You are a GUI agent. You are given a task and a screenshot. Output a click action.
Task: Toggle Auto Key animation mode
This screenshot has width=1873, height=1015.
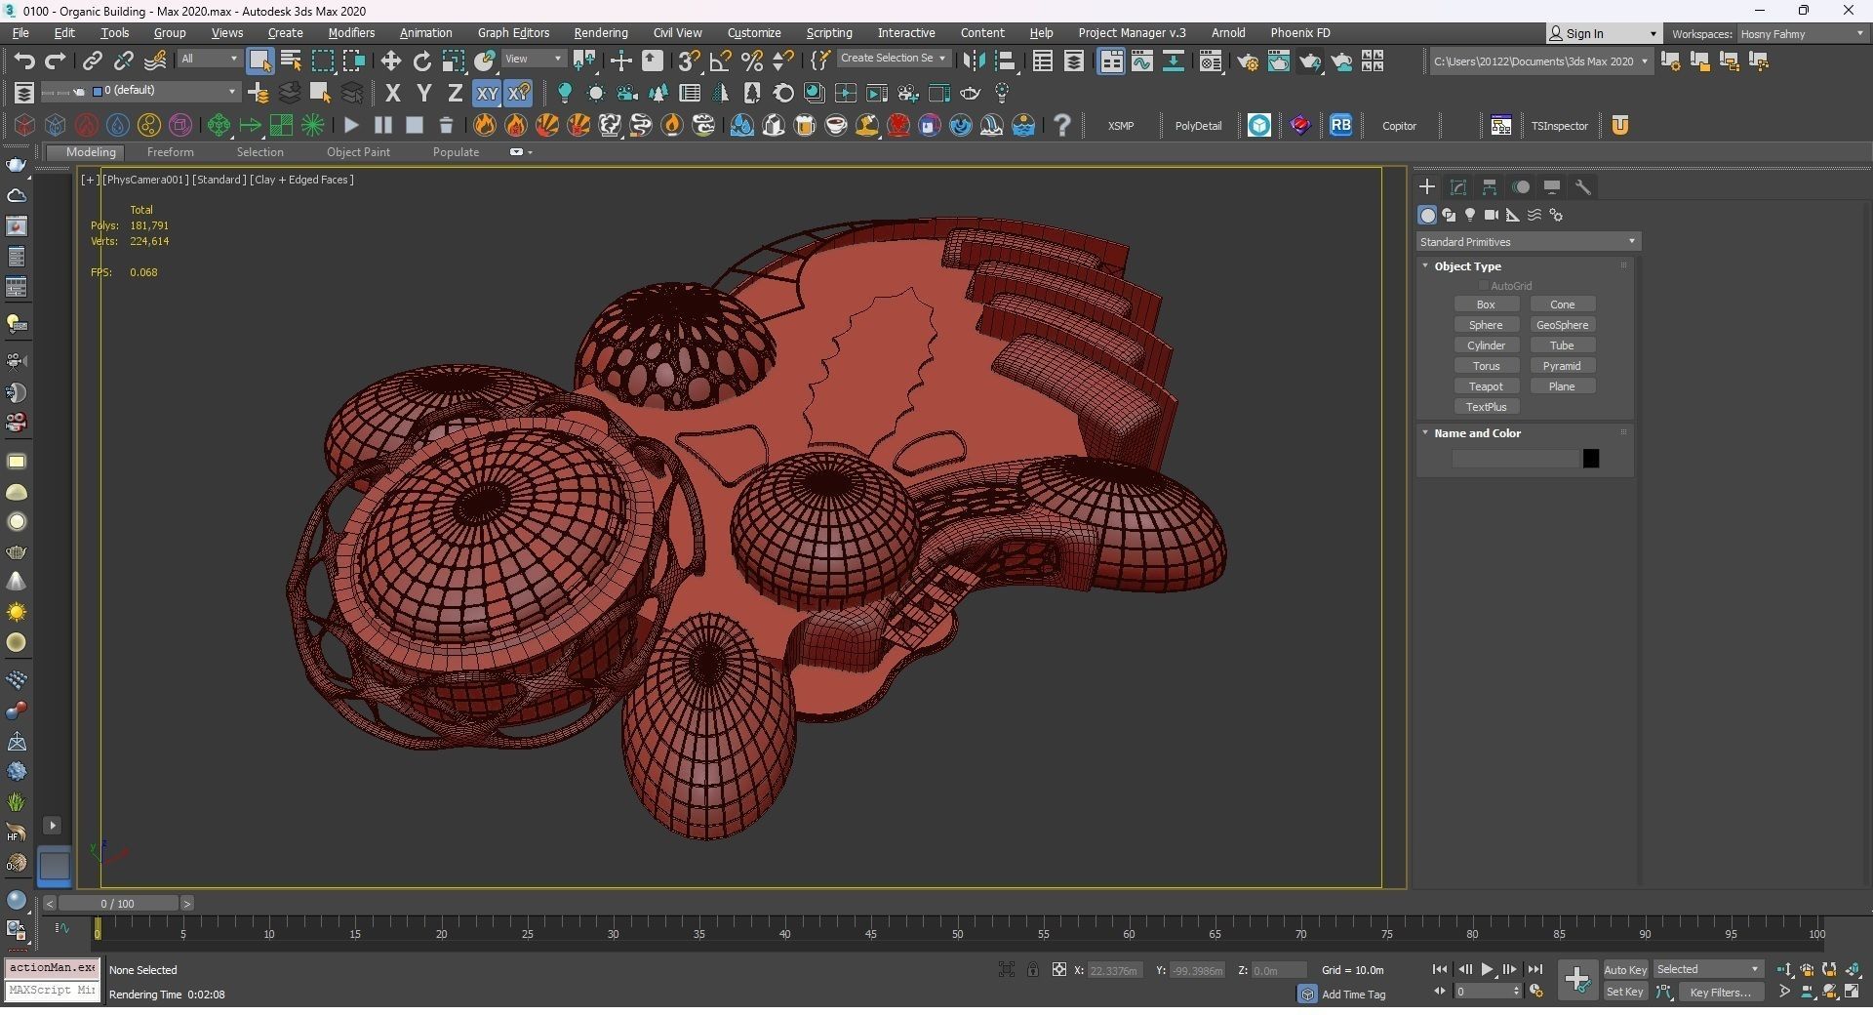(x=1624, y=970)
